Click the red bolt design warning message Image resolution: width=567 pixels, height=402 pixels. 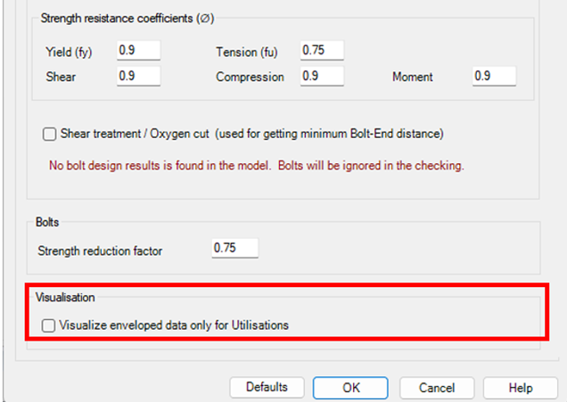click(x=257, y=166)
